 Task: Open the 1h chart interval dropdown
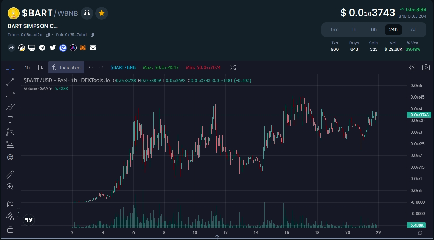tap(27, 67)
